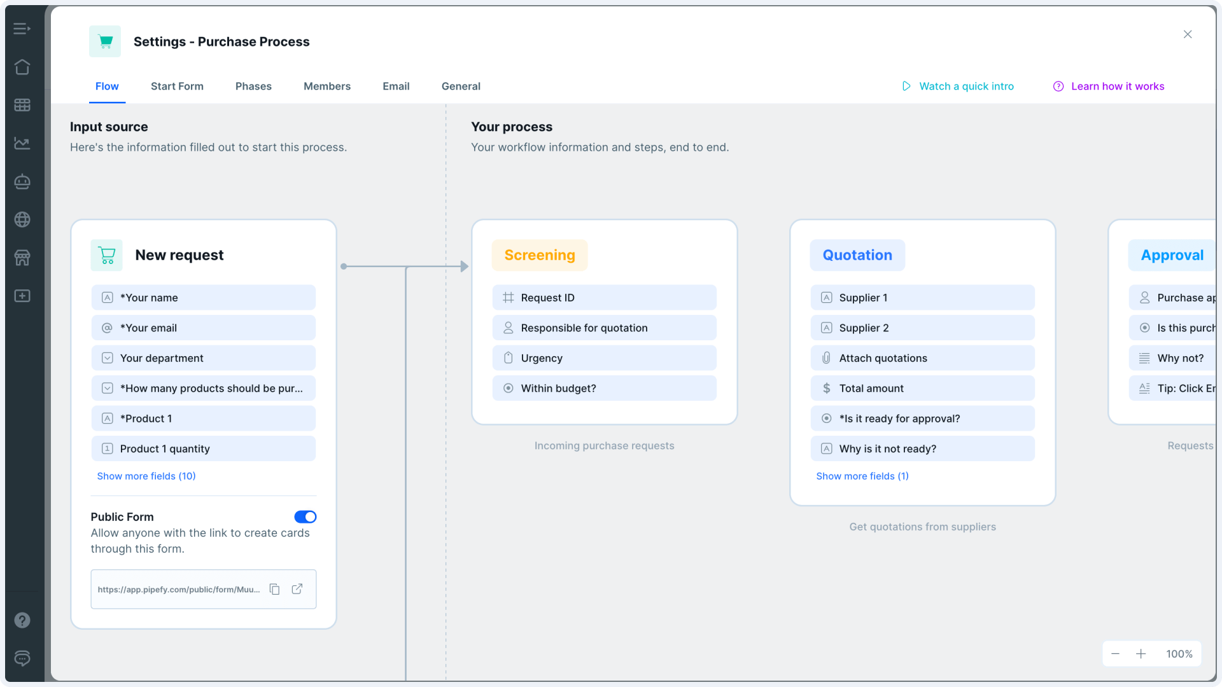Open the store marketplace sidebar icon
1222x687 pixels.
pyautogui.click(x=22, y=258)
